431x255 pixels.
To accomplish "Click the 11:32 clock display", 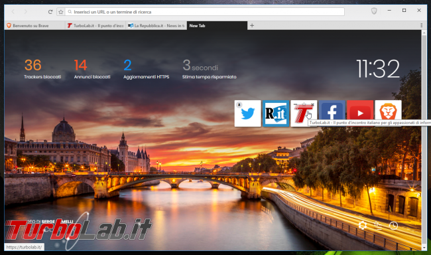I will click(378, 68).
